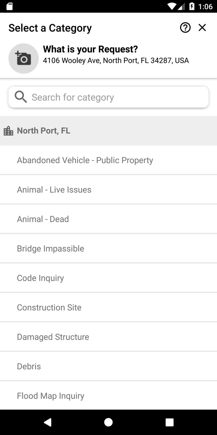Tap the address 4106 Wooley Ave link
This screenshot has height=435, width=217.
(116, 60)
